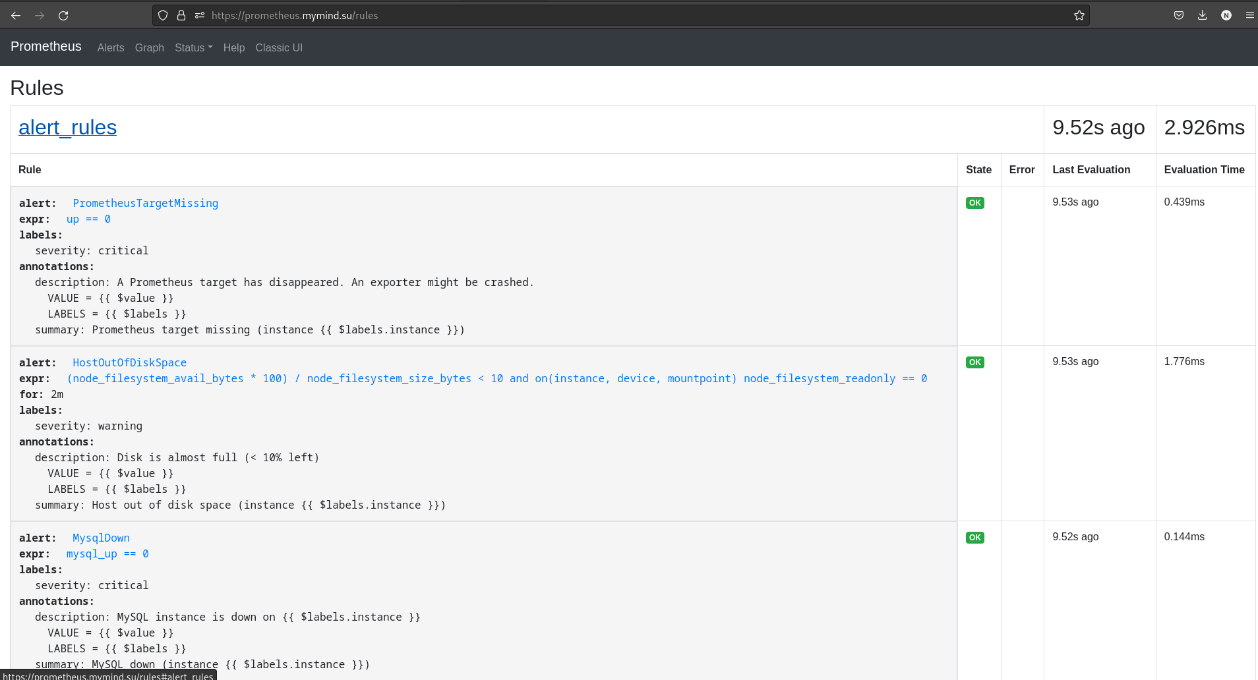
Task: Click 'Host out of disk space' summary line
Action: pos(241,505)
